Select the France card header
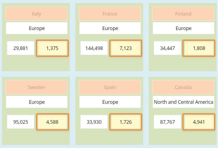 coord(110,14)
